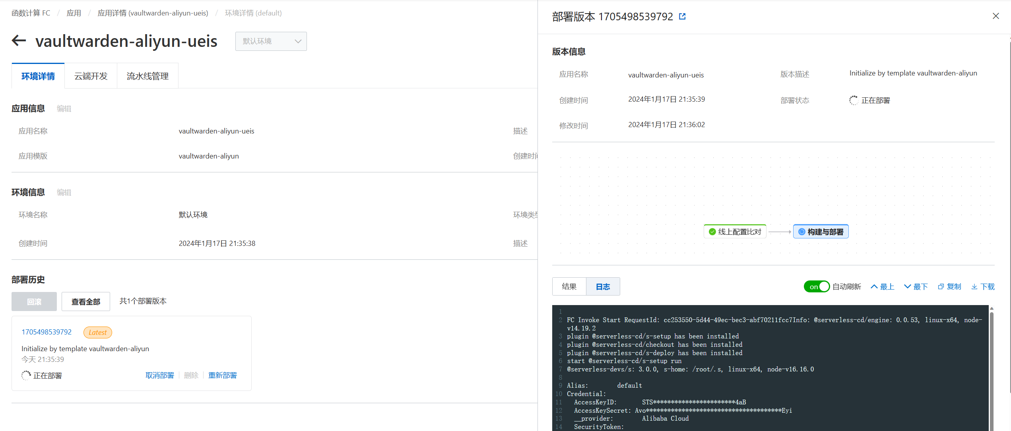Image resolution: width=1011 pixels, height=431 pixels.
Task: Click creation time 2024年1月17日 21:35:39 in panel
Action: 667,99
